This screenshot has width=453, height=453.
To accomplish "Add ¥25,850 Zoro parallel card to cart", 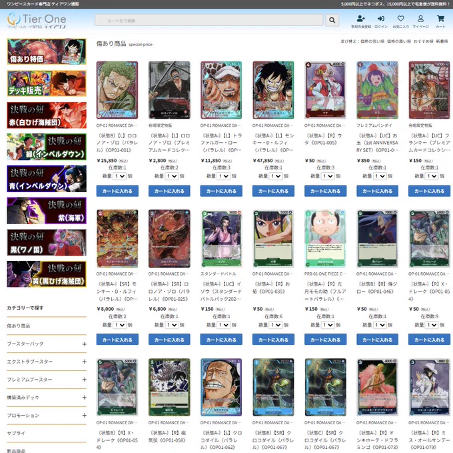I will (x=117, y=191).
